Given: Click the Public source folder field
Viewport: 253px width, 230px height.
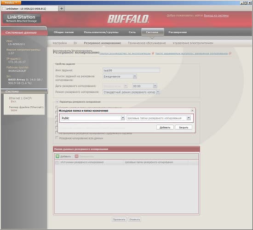Looking at the screenshot, I should 91,118.
